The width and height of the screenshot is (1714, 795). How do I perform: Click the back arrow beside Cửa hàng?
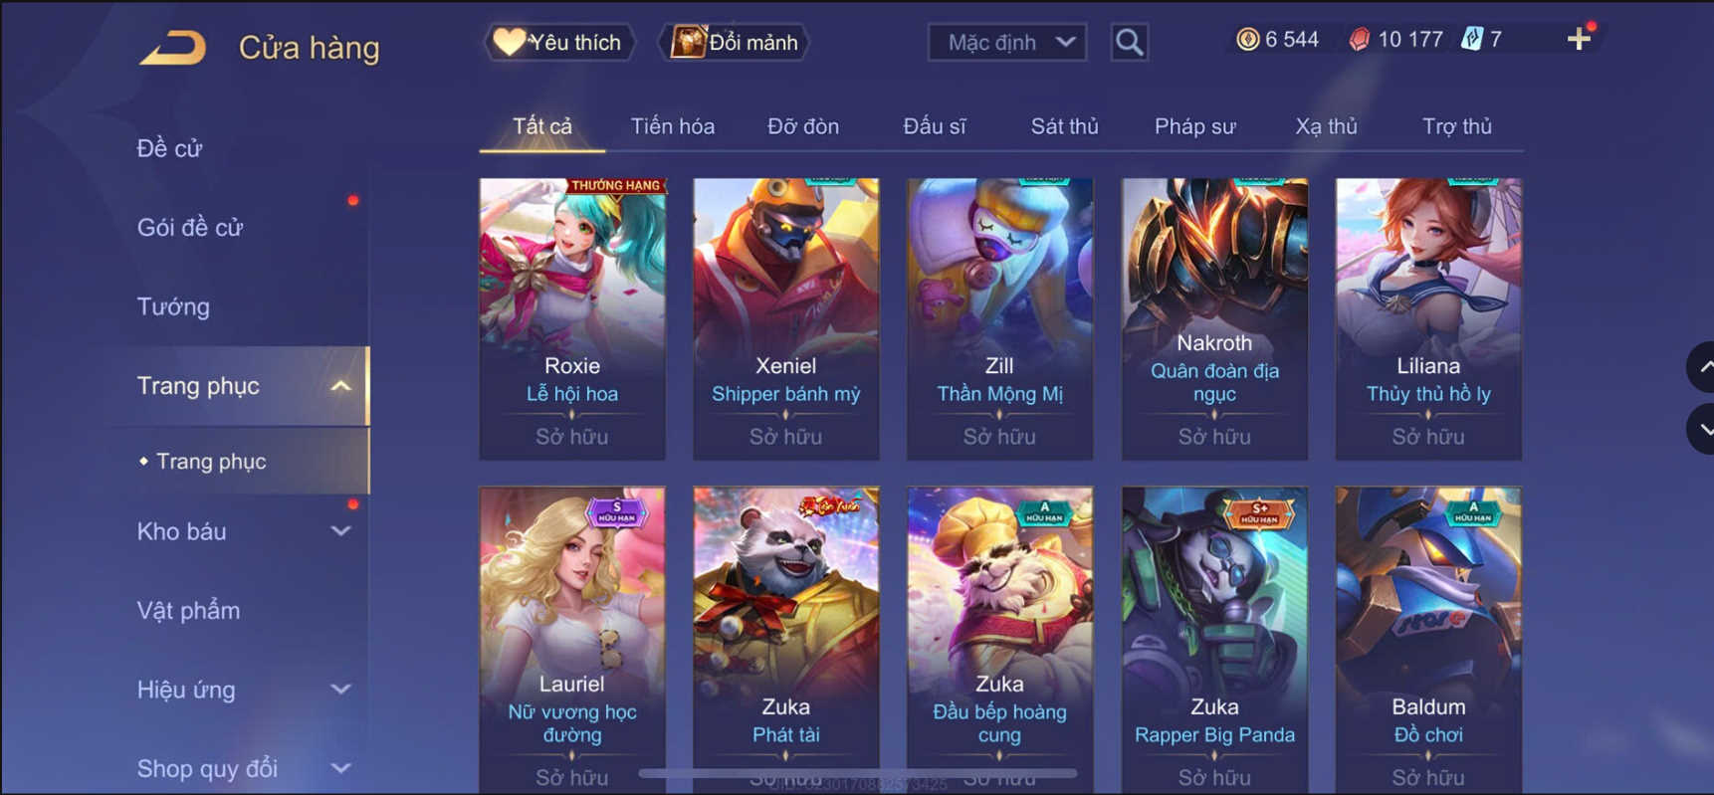click(x=173, y=47)
